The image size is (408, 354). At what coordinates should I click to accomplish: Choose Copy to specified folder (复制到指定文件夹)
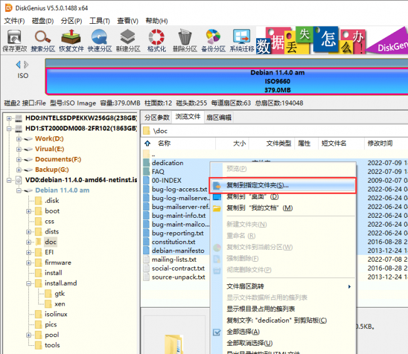tap(282, 185)
